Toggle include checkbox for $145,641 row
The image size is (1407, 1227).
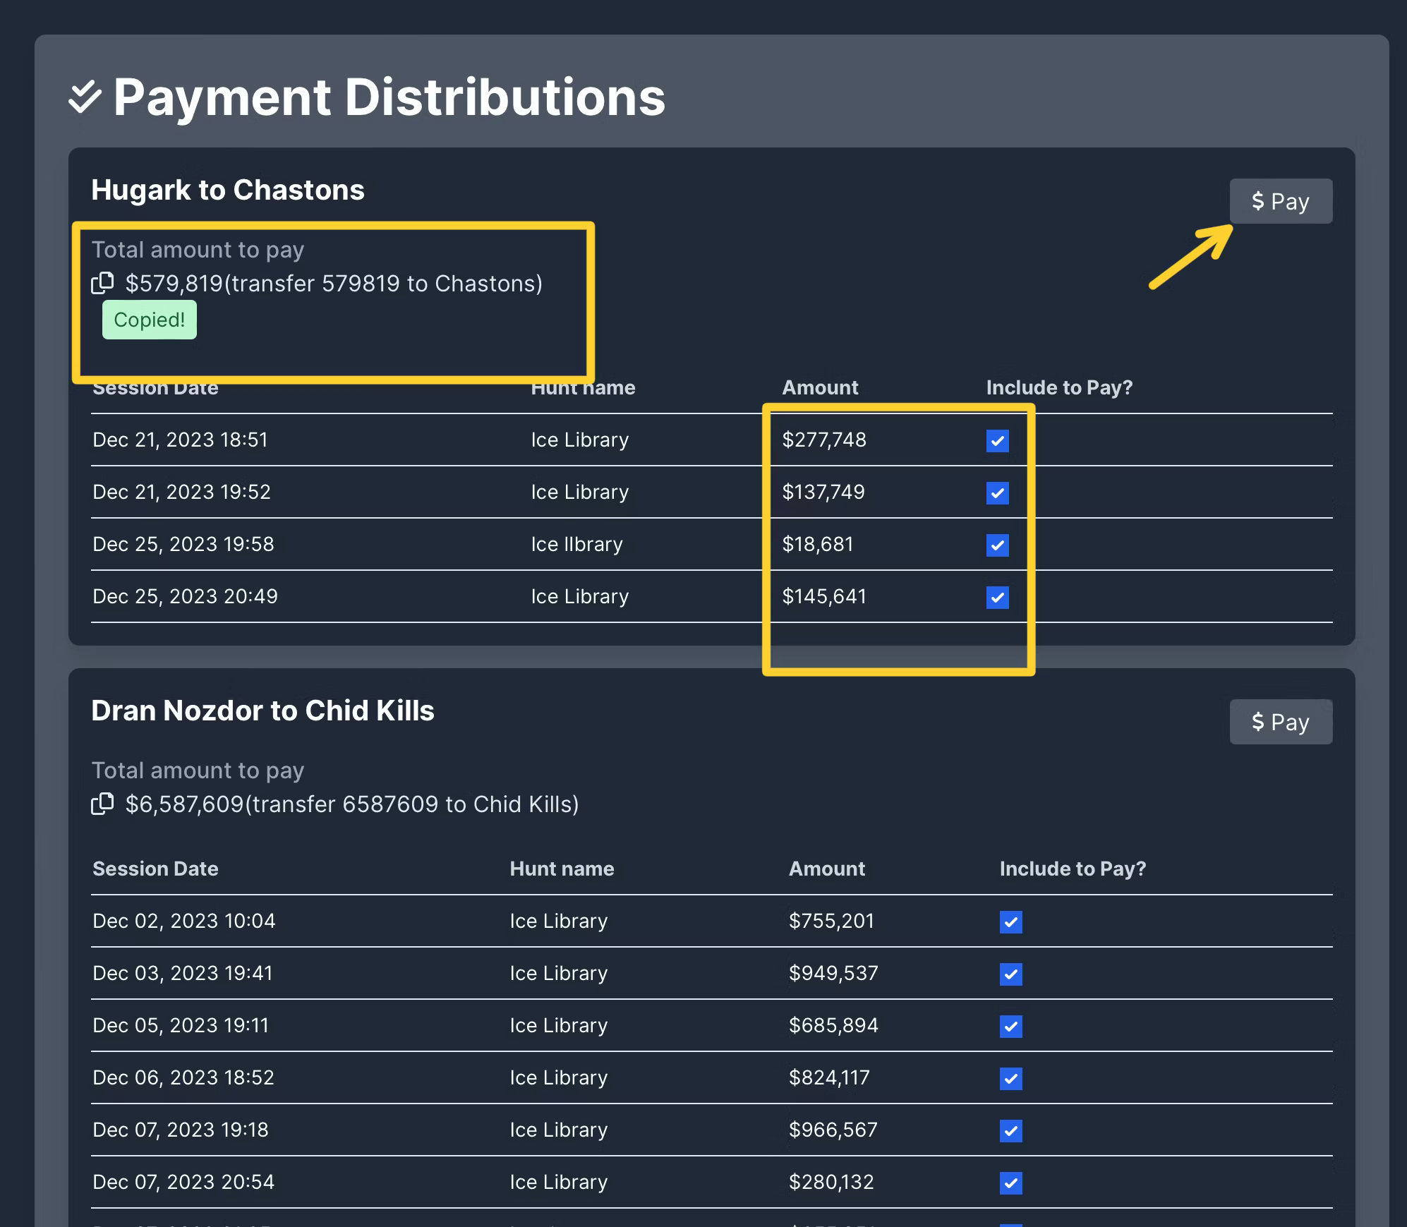click(997, 597)
